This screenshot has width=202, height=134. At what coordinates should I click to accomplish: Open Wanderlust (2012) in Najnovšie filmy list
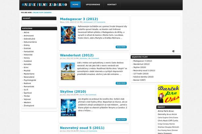click(141, 64)
